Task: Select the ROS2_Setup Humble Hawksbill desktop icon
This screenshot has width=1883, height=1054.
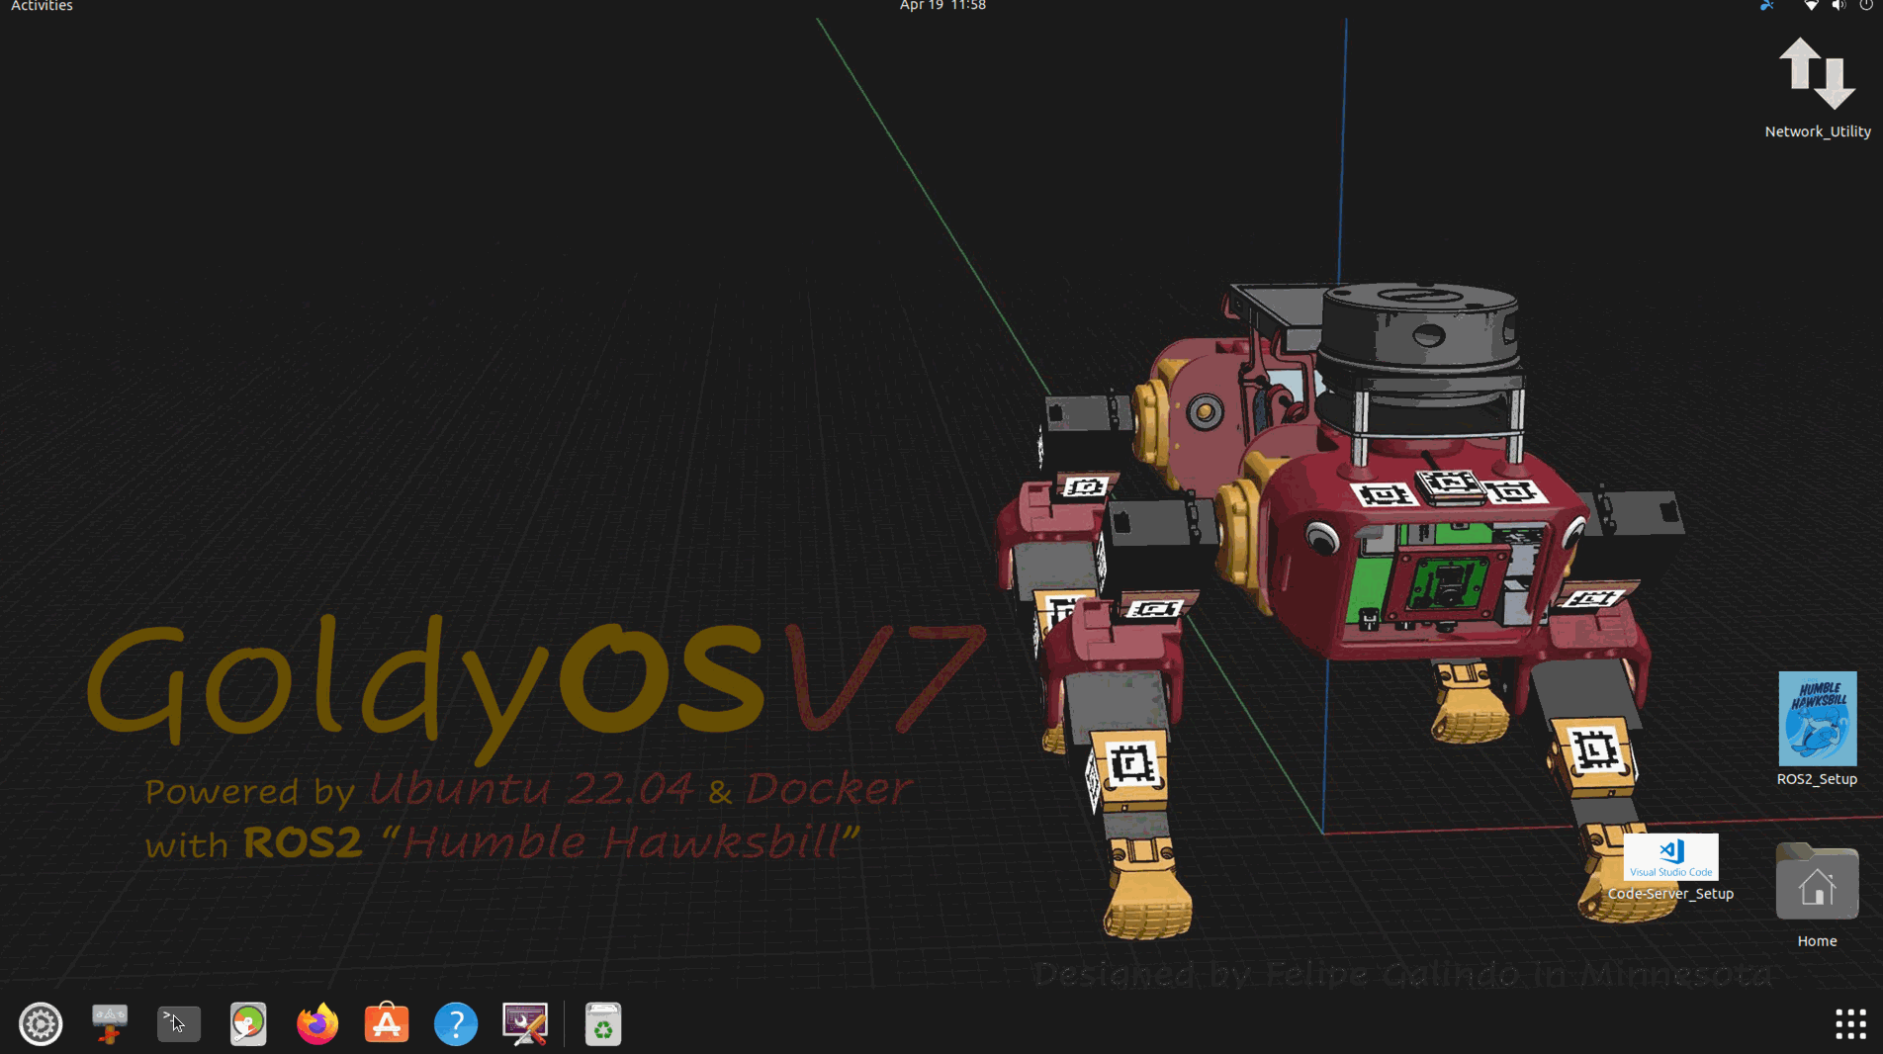Action: coord(1818,729)
